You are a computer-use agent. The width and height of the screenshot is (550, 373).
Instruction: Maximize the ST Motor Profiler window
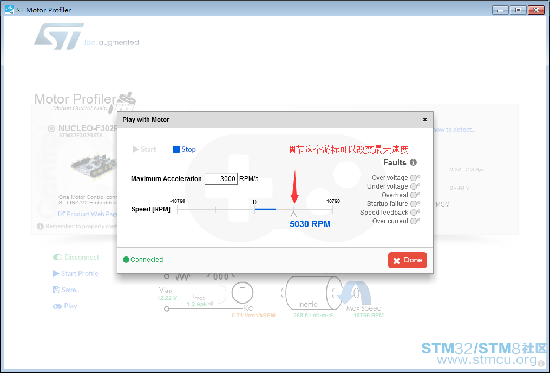518,10
